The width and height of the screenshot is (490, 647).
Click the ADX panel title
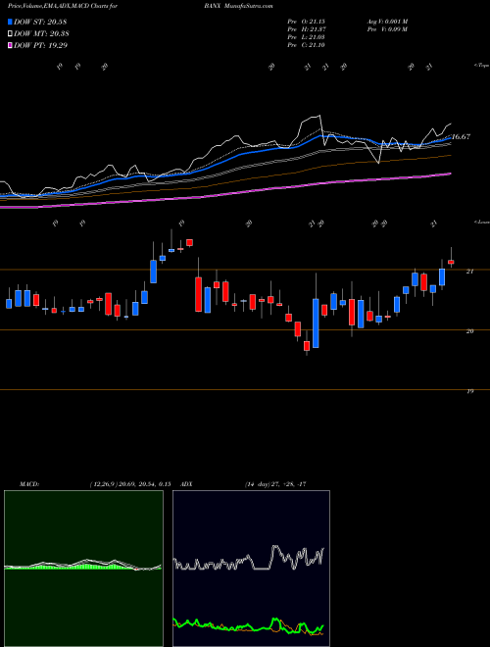(187, 484)
